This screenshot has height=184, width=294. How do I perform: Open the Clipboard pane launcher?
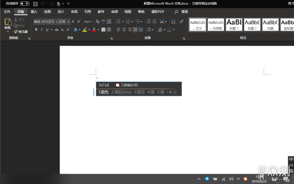(29, 38)
